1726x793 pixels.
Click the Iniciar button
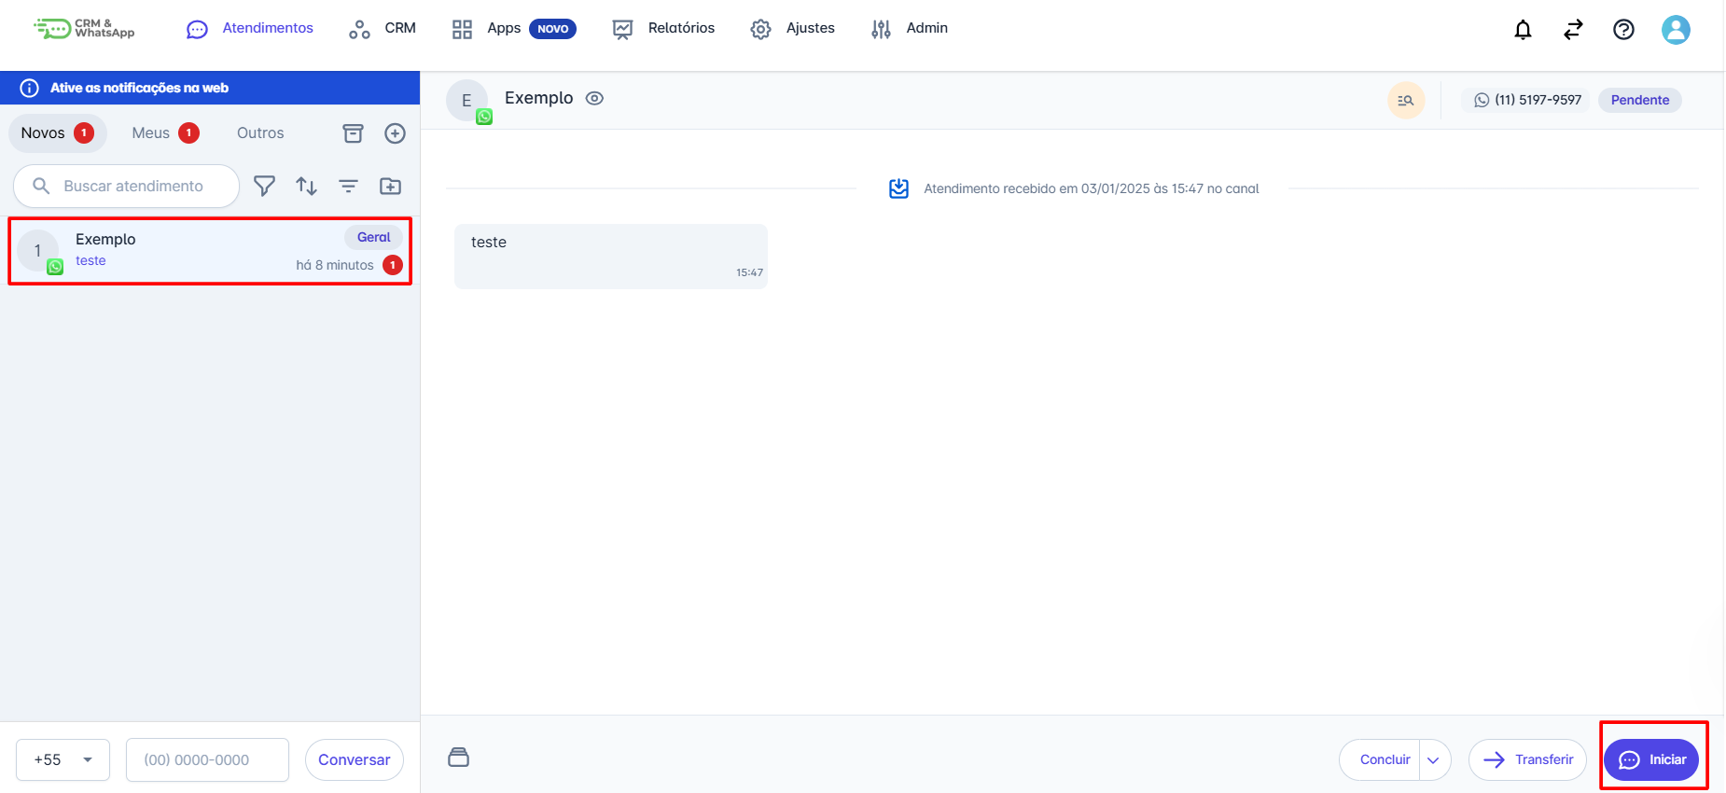[x=1651, y=760]
